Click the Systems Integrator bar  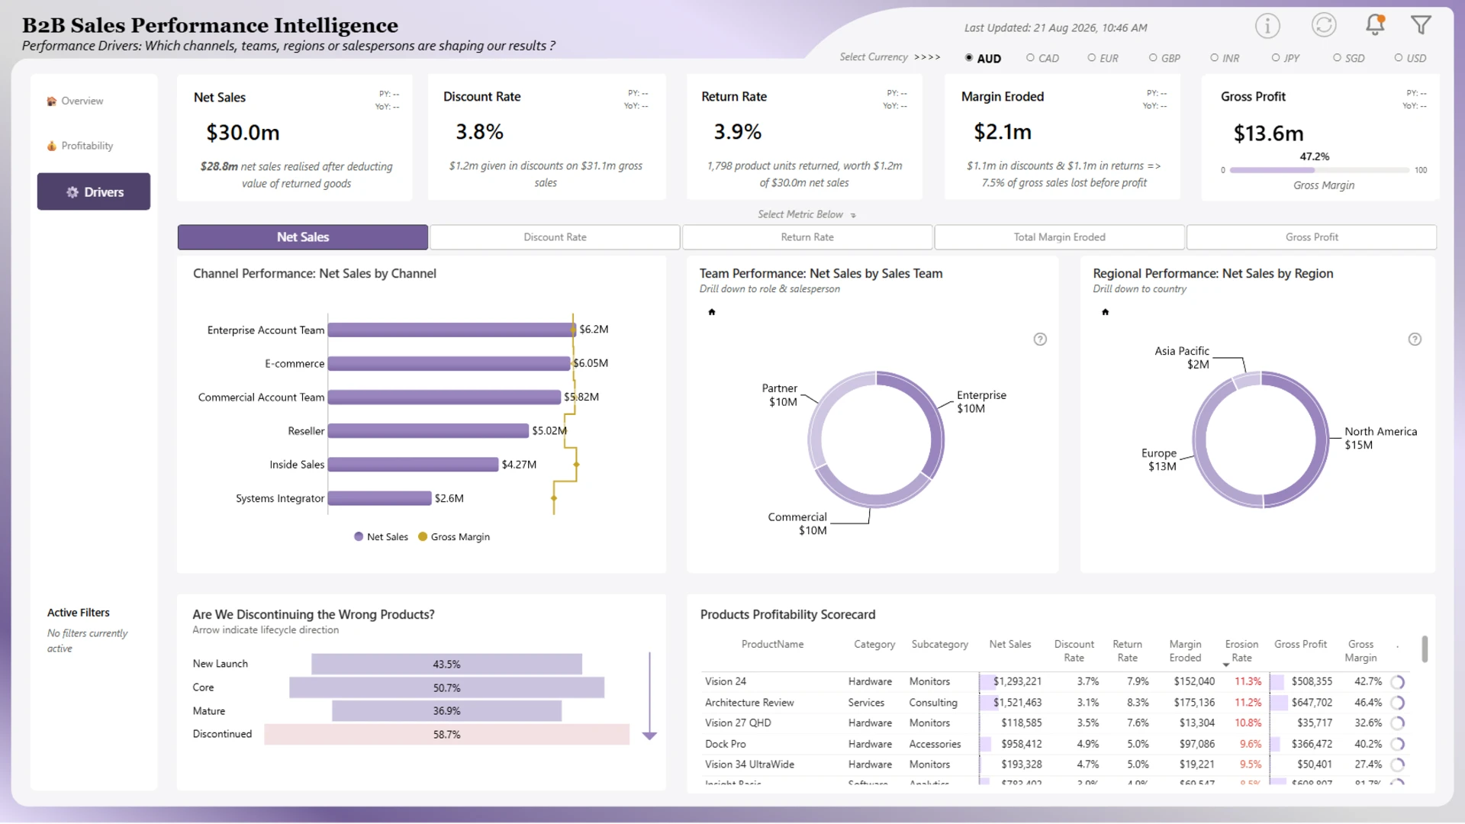[x=379, y=498]
